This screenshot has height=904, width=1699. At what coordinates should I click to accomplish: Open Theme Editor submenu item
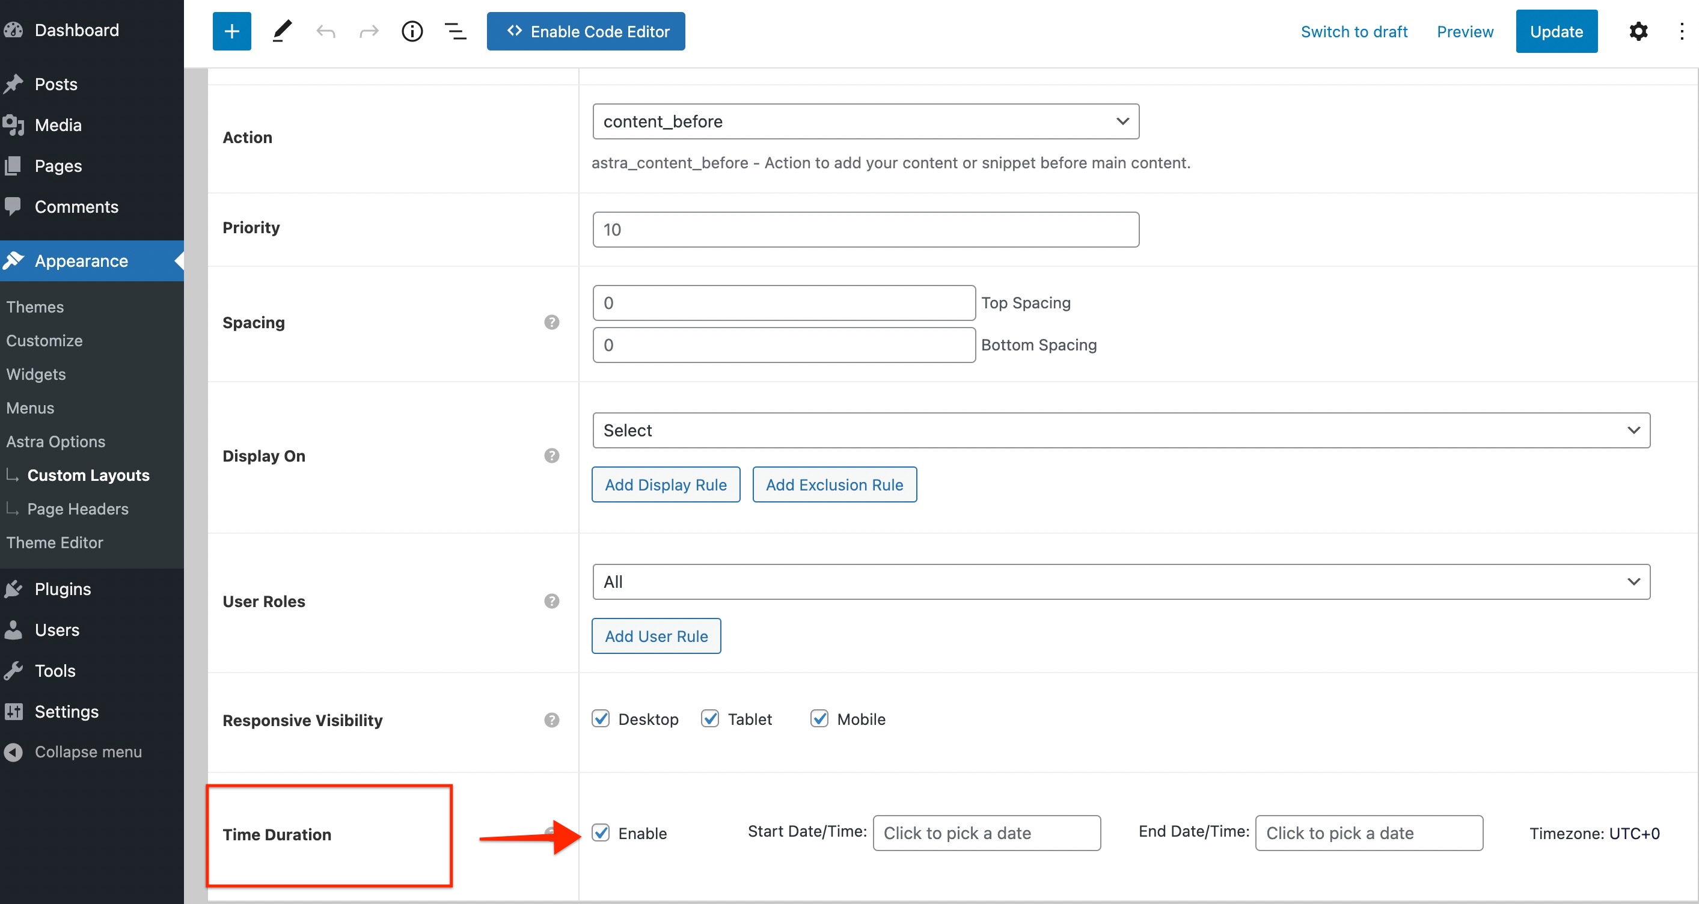click(x=55, y=542)
